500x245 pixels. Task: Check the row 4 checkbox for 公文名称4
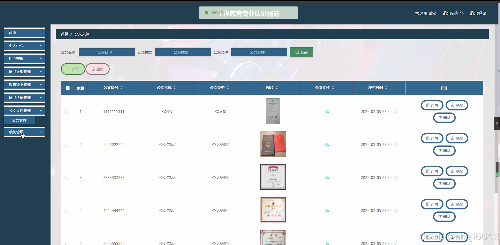[67, 211]
